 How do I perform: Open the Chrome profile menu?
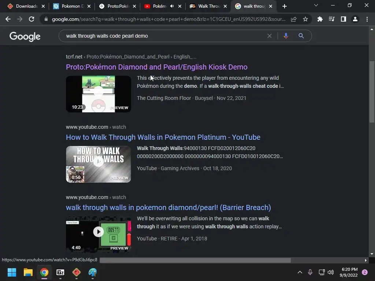click(355, 19)
